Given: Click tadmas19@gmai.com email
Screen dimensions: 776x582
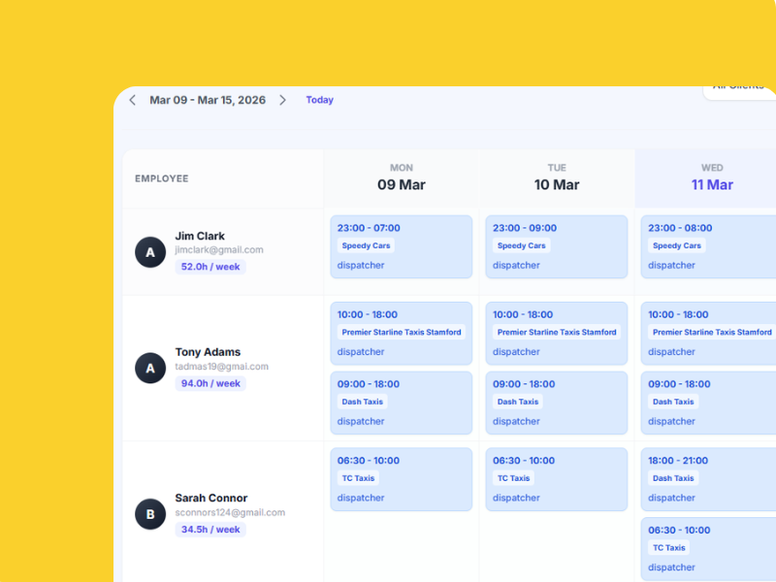Looking at the screenshot, I should point(222,367).
